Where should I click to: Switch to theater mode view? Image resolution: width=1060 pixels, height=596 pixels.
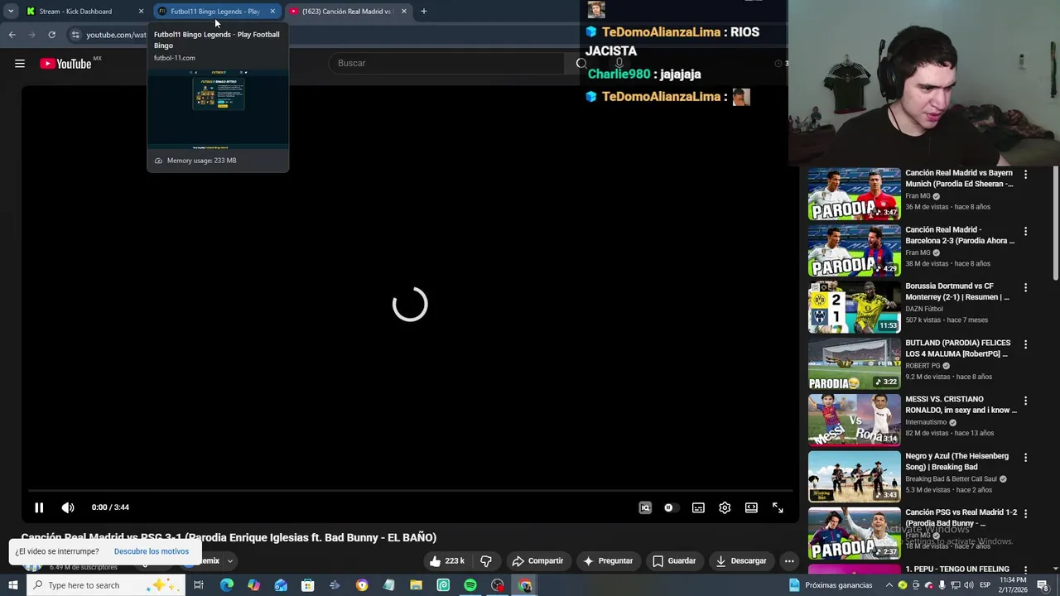tap(751, 507)
